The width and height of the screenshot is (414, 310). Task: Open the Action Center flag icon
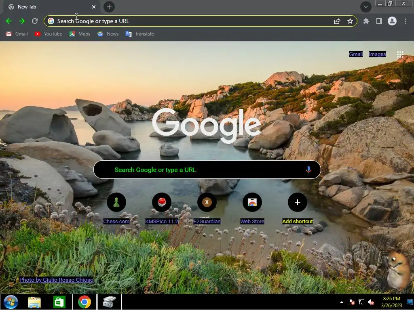pyautogui.click(x=352, y=302)
